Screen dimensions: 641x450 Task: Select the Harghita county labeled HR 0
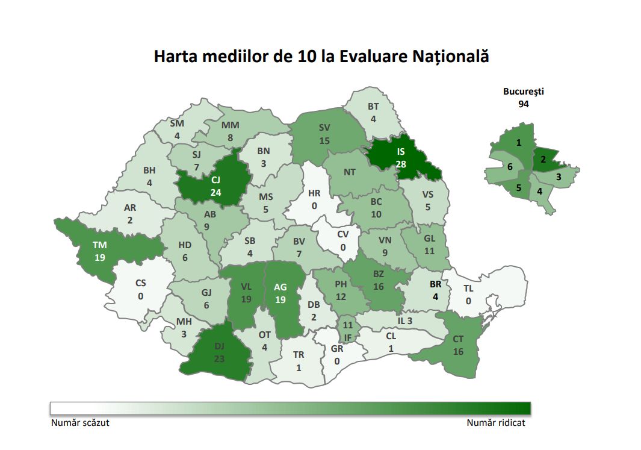pyautogui.click(x=314, y=199)
